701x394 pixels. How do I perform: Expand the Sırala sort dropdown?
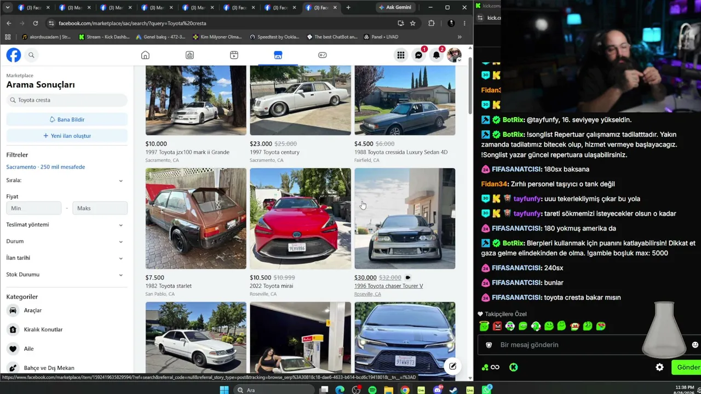(x=67, y=181)
